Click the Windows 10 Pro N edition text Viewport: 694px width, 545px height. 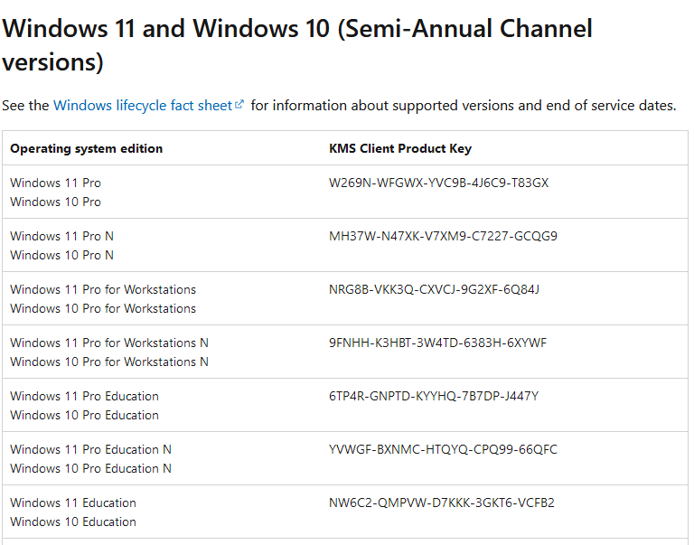61,255
